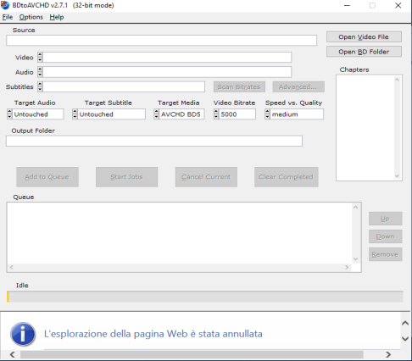The width and height of the screenshot is (412, 361).
Task: Click the bottom horizontal scrollbar right arrow
Action: [x=388, y=354]
